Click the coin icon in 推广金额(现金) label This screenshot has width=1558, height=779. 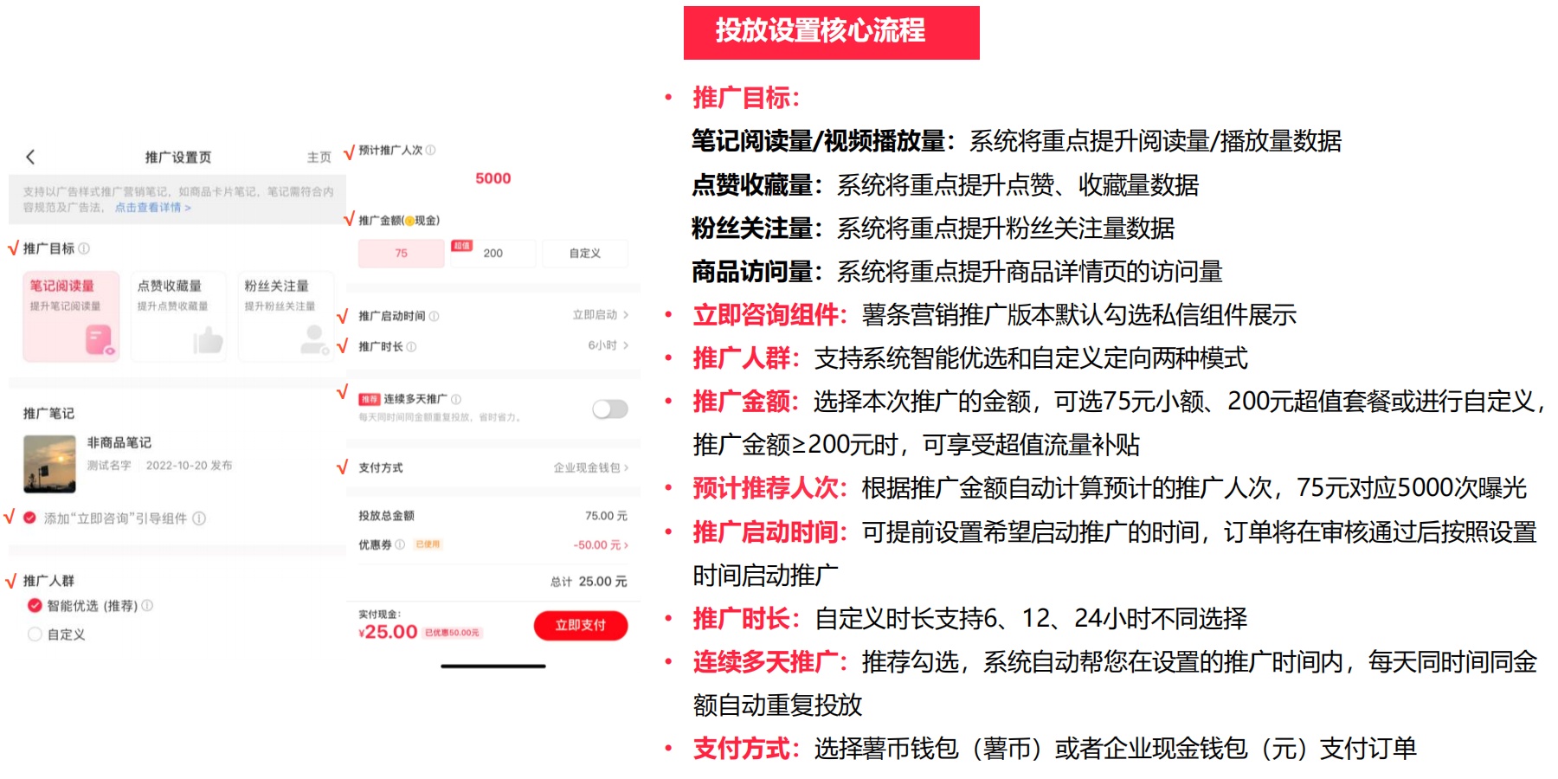410,222
